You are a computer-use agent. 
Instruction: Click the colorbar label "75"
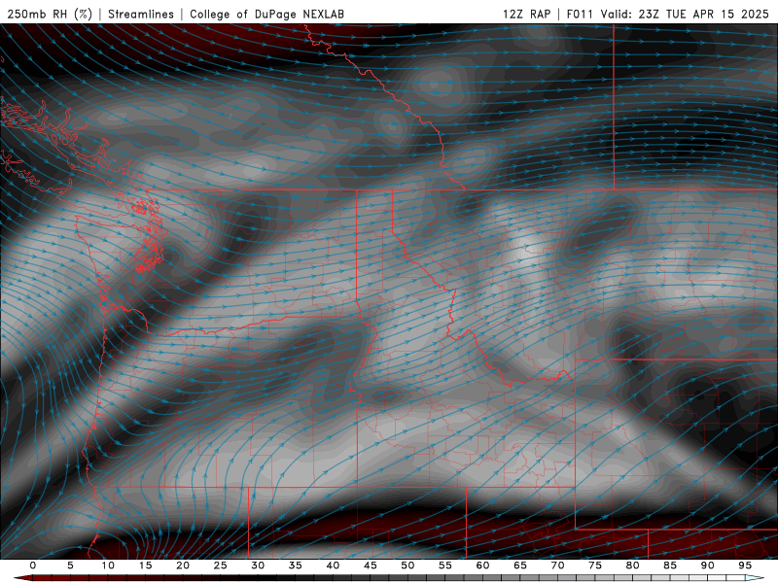(595, 566)
